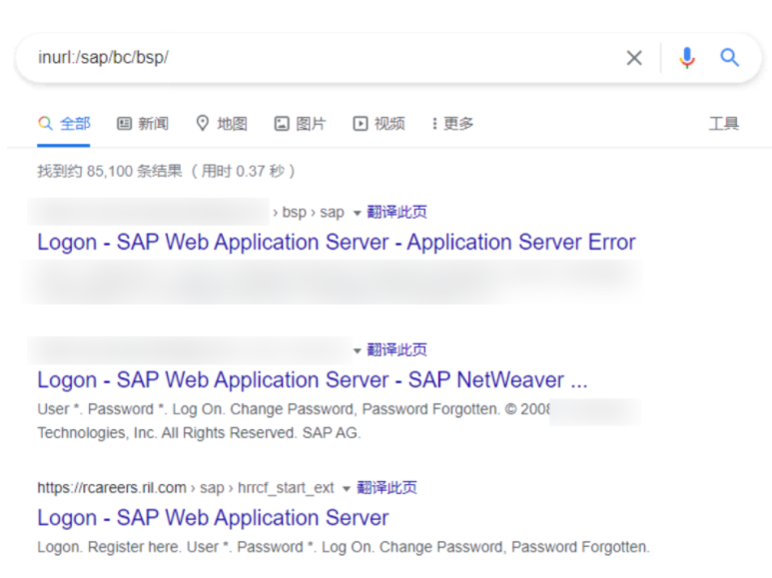Open the 工具 (Tools) options
This screenshot has height=578, width=772.
click(724, 124)
